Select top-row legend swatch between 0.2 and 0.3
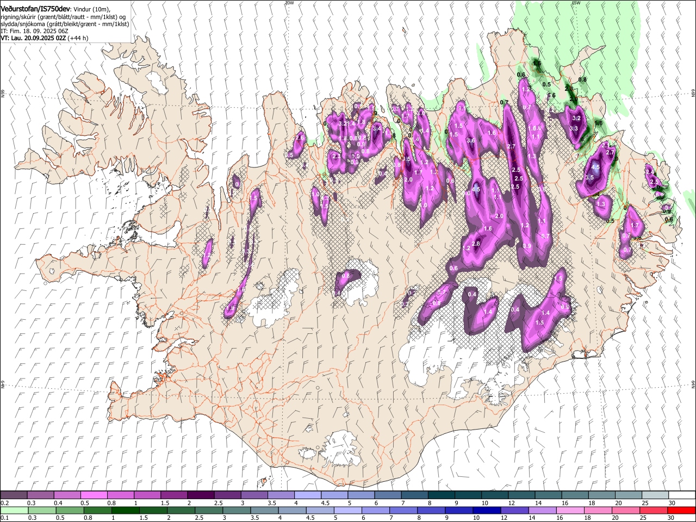696x522 pixels. pyautogui.click(x=14, y=495)
